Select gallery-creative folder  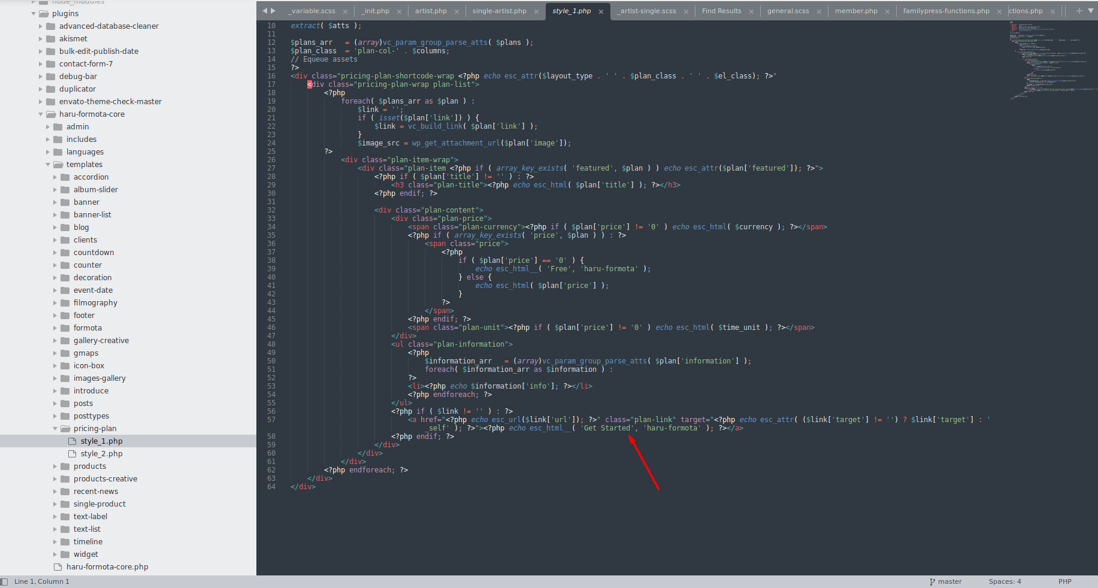(x=101, y=341)
